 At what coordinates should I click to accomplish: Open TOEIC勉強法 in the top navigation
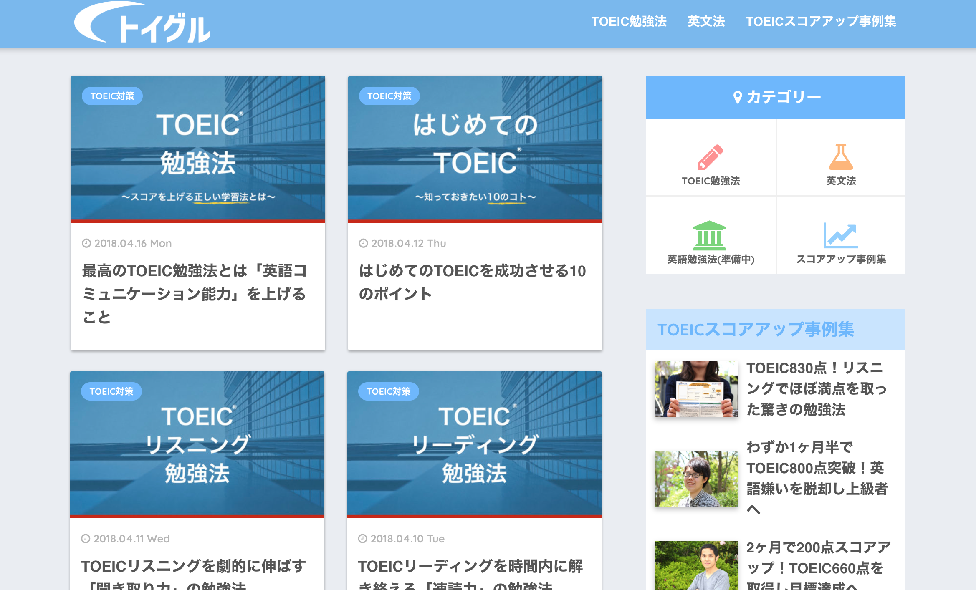coord(629,21)
